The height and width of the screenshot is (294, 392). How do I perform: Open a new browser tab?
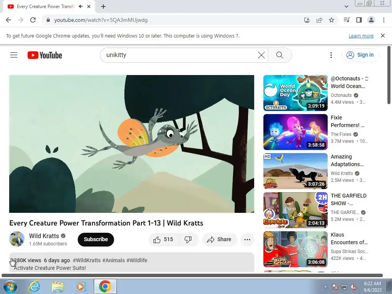coord(103,7)
